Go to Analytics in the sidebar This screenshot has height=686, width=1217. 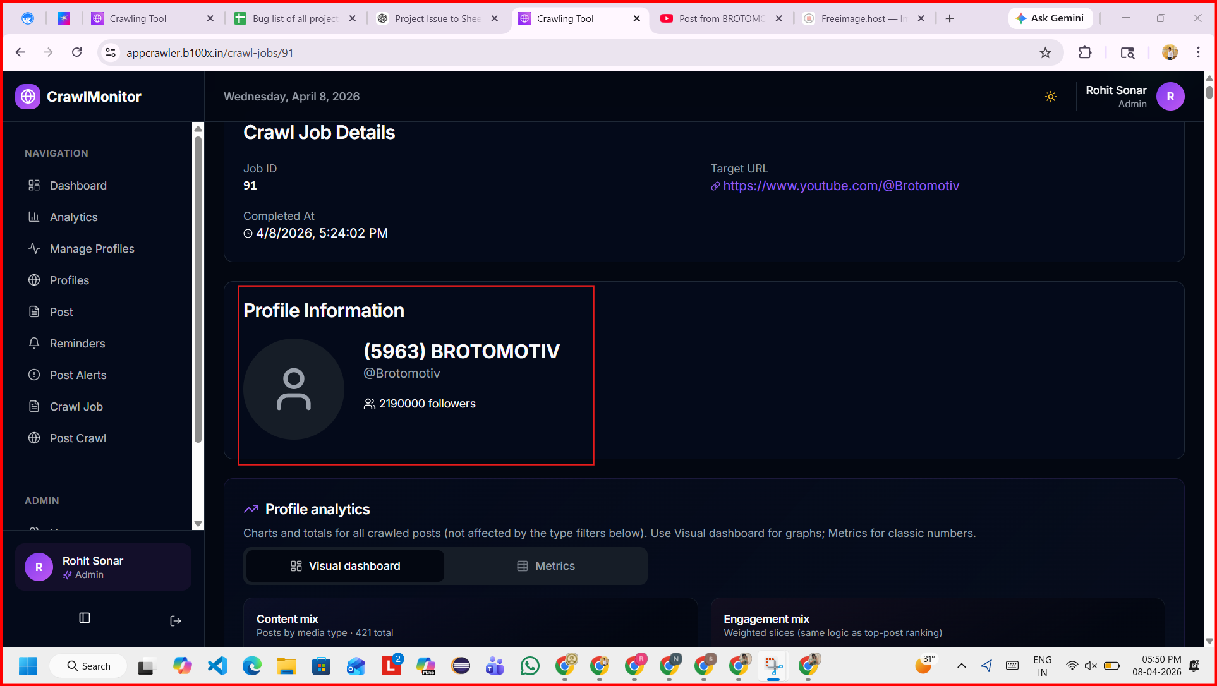(x=73, y=217)
